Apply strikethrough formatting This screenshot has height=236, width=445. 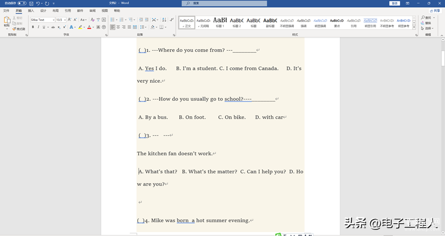(x=53, y=27)
